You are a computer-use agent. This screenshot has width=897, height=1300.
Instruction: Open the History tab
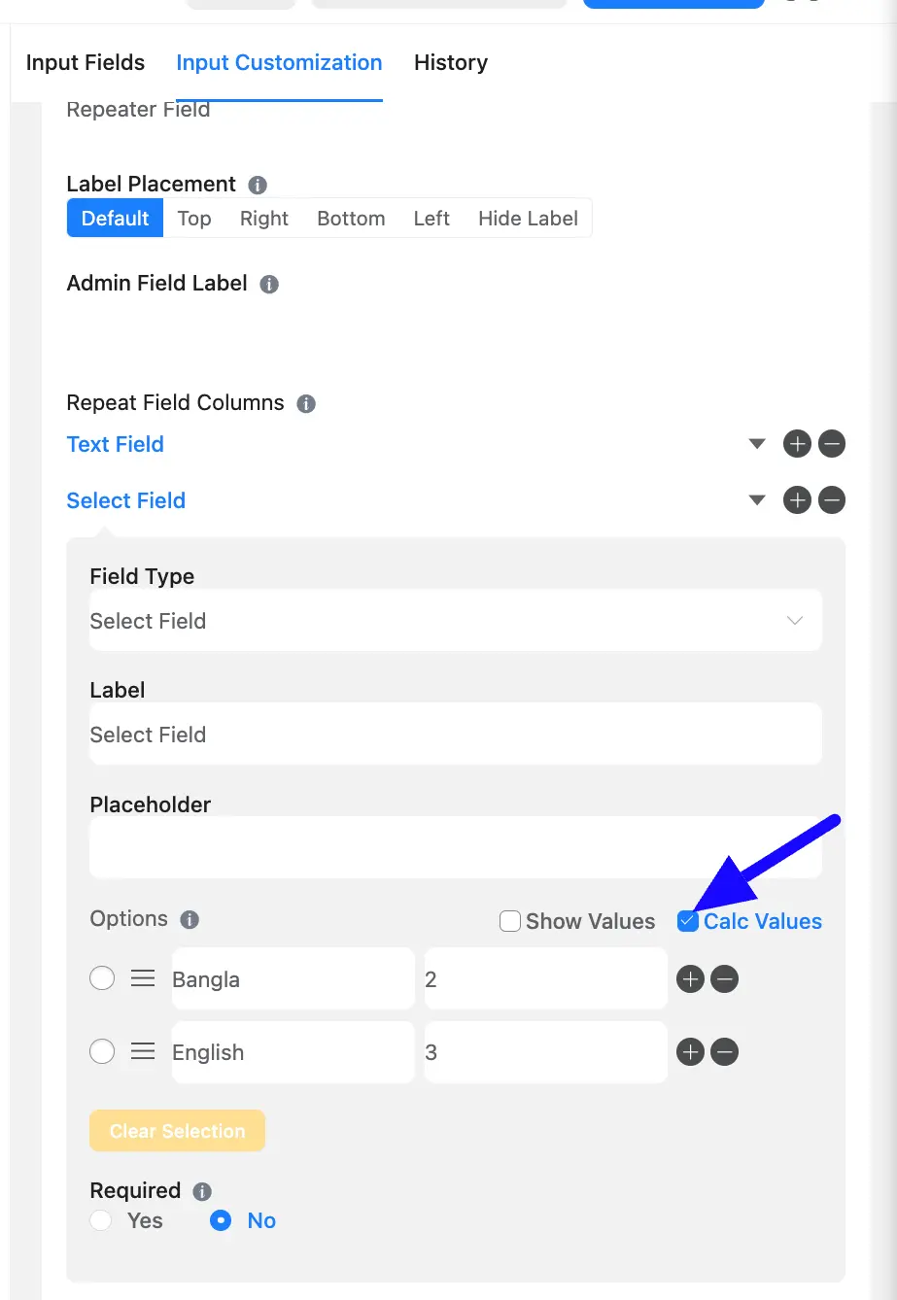pos(451,62)
